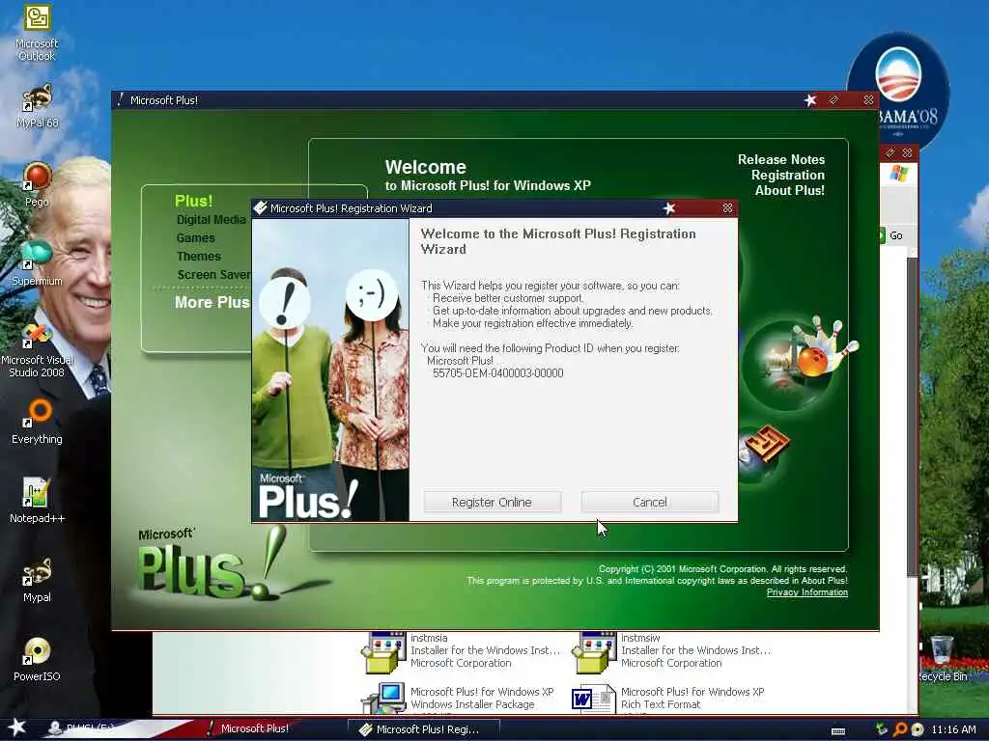Click 'Windows Installer Package' file description text

point(472,704)
